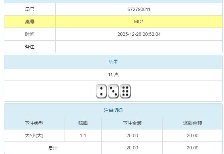Click the 桌号 row label

[30, 22]
